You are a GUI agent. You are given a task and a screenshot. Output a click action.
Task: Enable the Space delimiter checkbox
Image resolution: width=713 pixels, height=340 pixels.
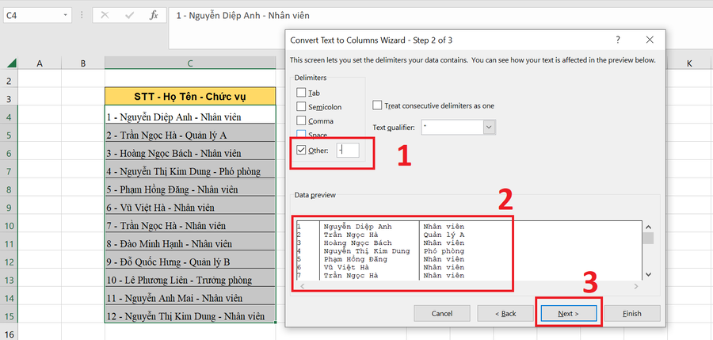point(301,135)
